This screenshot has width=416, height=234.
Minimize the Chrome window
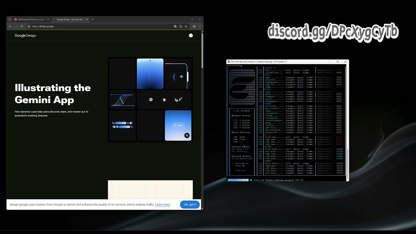[x=185, y=19]
